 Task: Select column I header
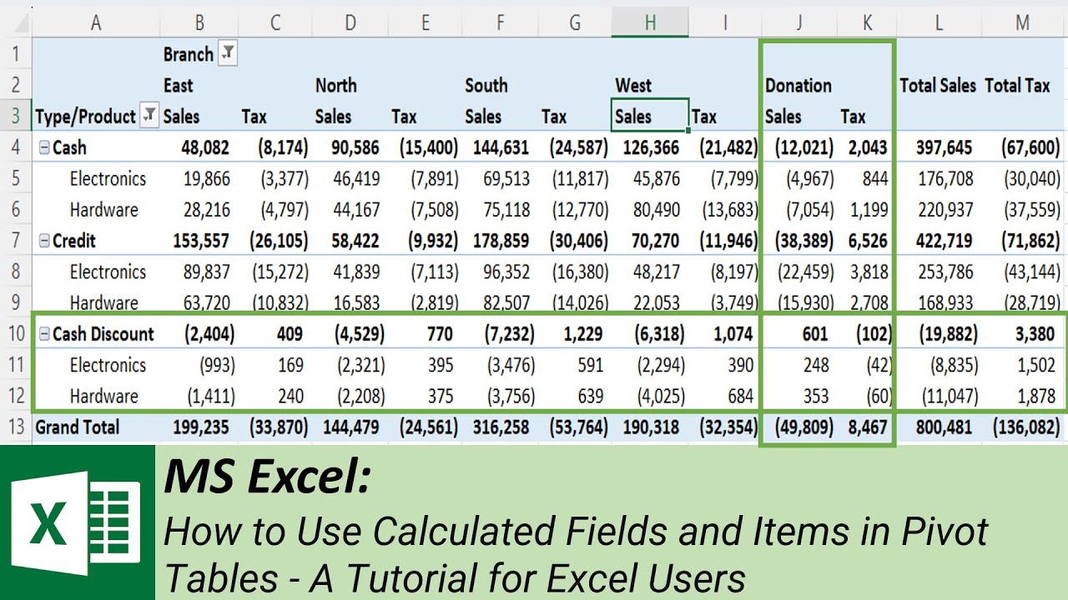(x=724, y=23)
